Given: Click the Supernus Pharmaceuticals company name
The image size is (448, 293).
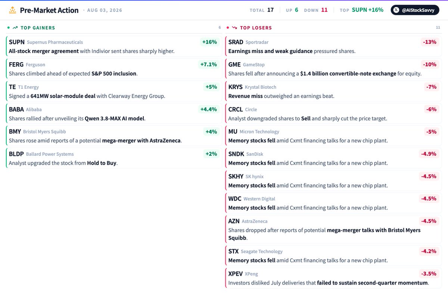Looking at the screenshot, I should [x=55, y=42].
